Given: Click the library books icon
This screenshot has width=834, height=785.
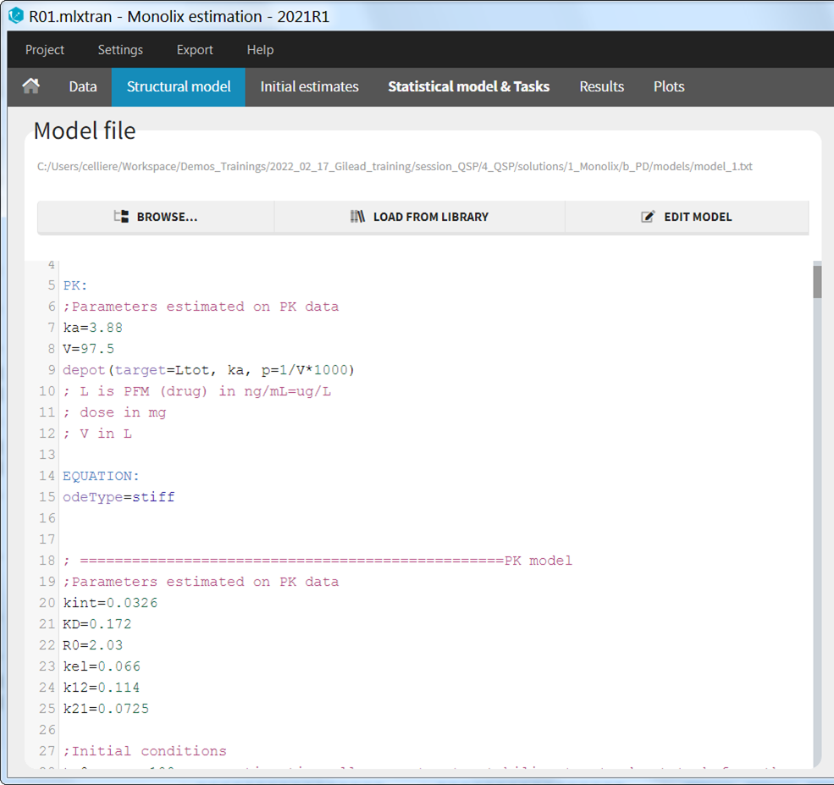Looking at the screenshot, I should [x=357, y=217].
